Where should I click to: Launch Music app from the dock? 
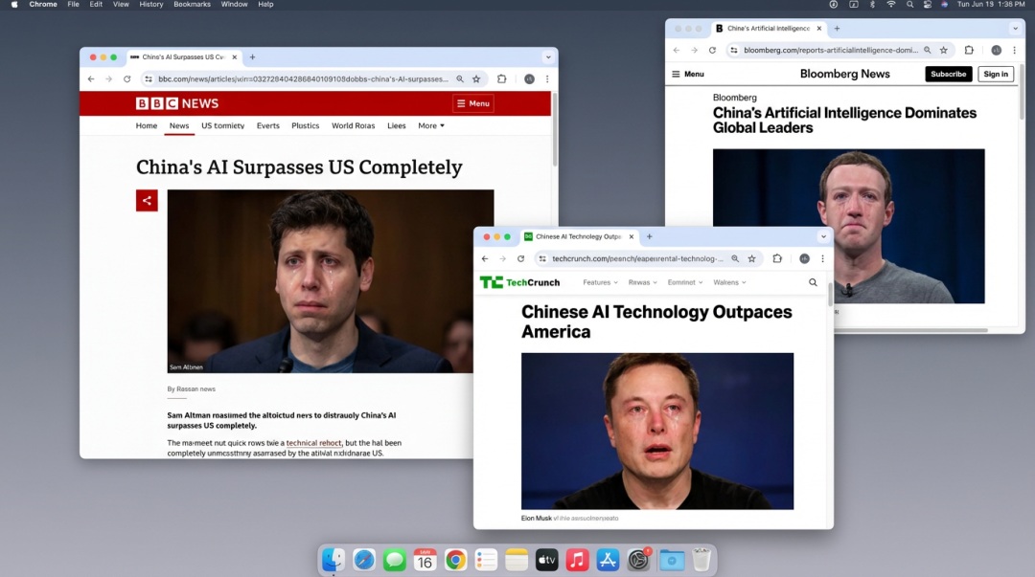click(x=577, y=560)
